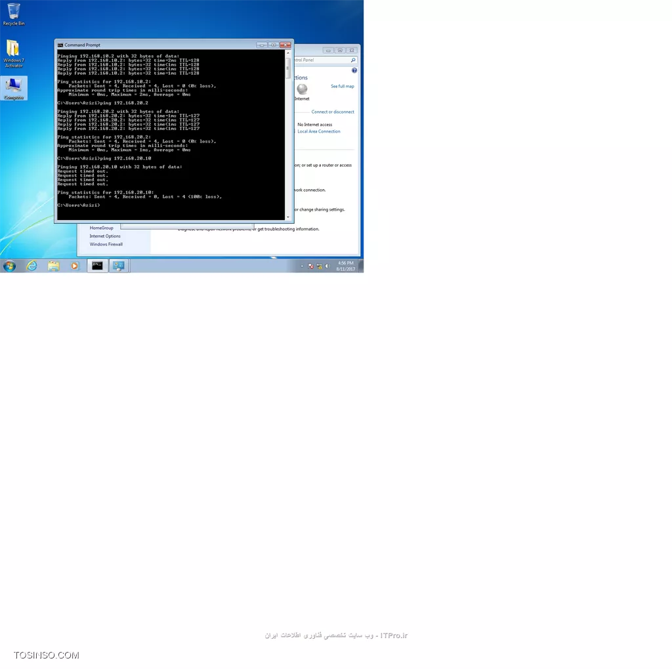Viewport: 672px width, 669px height.
Task: Click the search magnifier icon in Control Panel
Action: [x=353, y=60]
